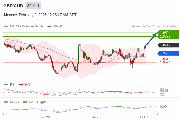The height and width of the screenshot is (122, 180).
Task: Click the 1.9660 pivot price tag
Action: tap(168, 53)
